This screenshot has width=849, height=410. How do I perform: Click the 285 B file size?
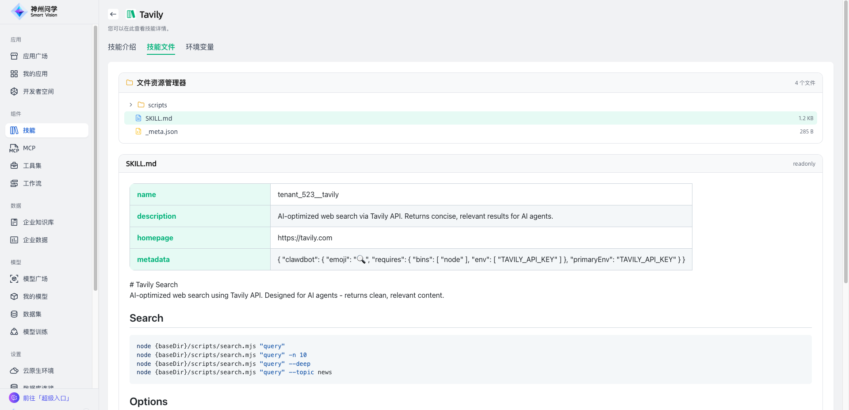(x=807, y=132)
